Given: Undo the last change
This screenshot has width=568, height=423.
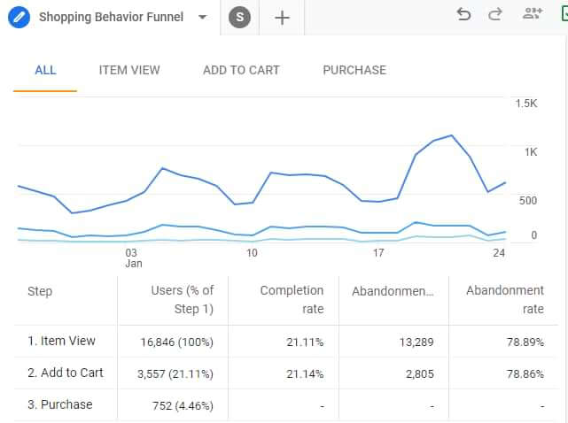Looking at the screenshot, I should point(463,14).
